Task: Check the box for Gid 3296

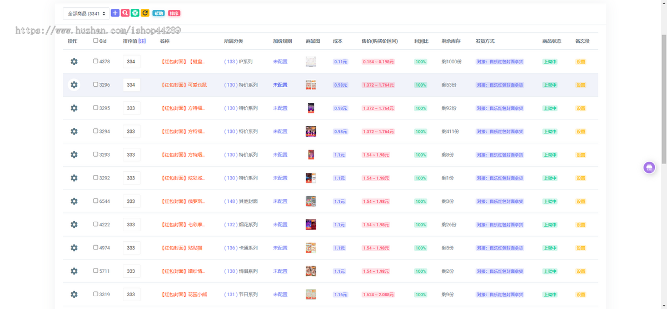Action: (x=96, y=85)
